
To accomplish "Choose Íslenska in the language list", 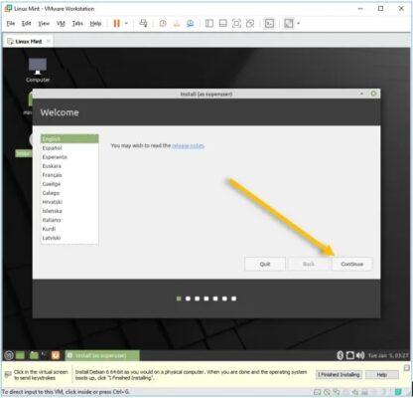I will [x=69, y=211].
